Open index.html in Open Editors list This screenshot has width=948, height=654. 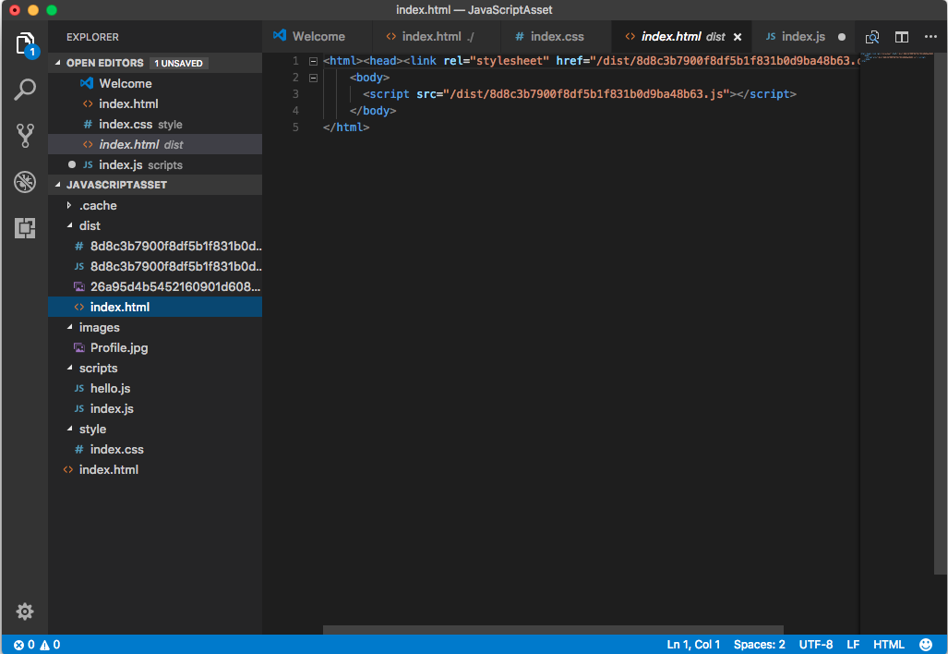pyautogui.click(x=155, y=104)
